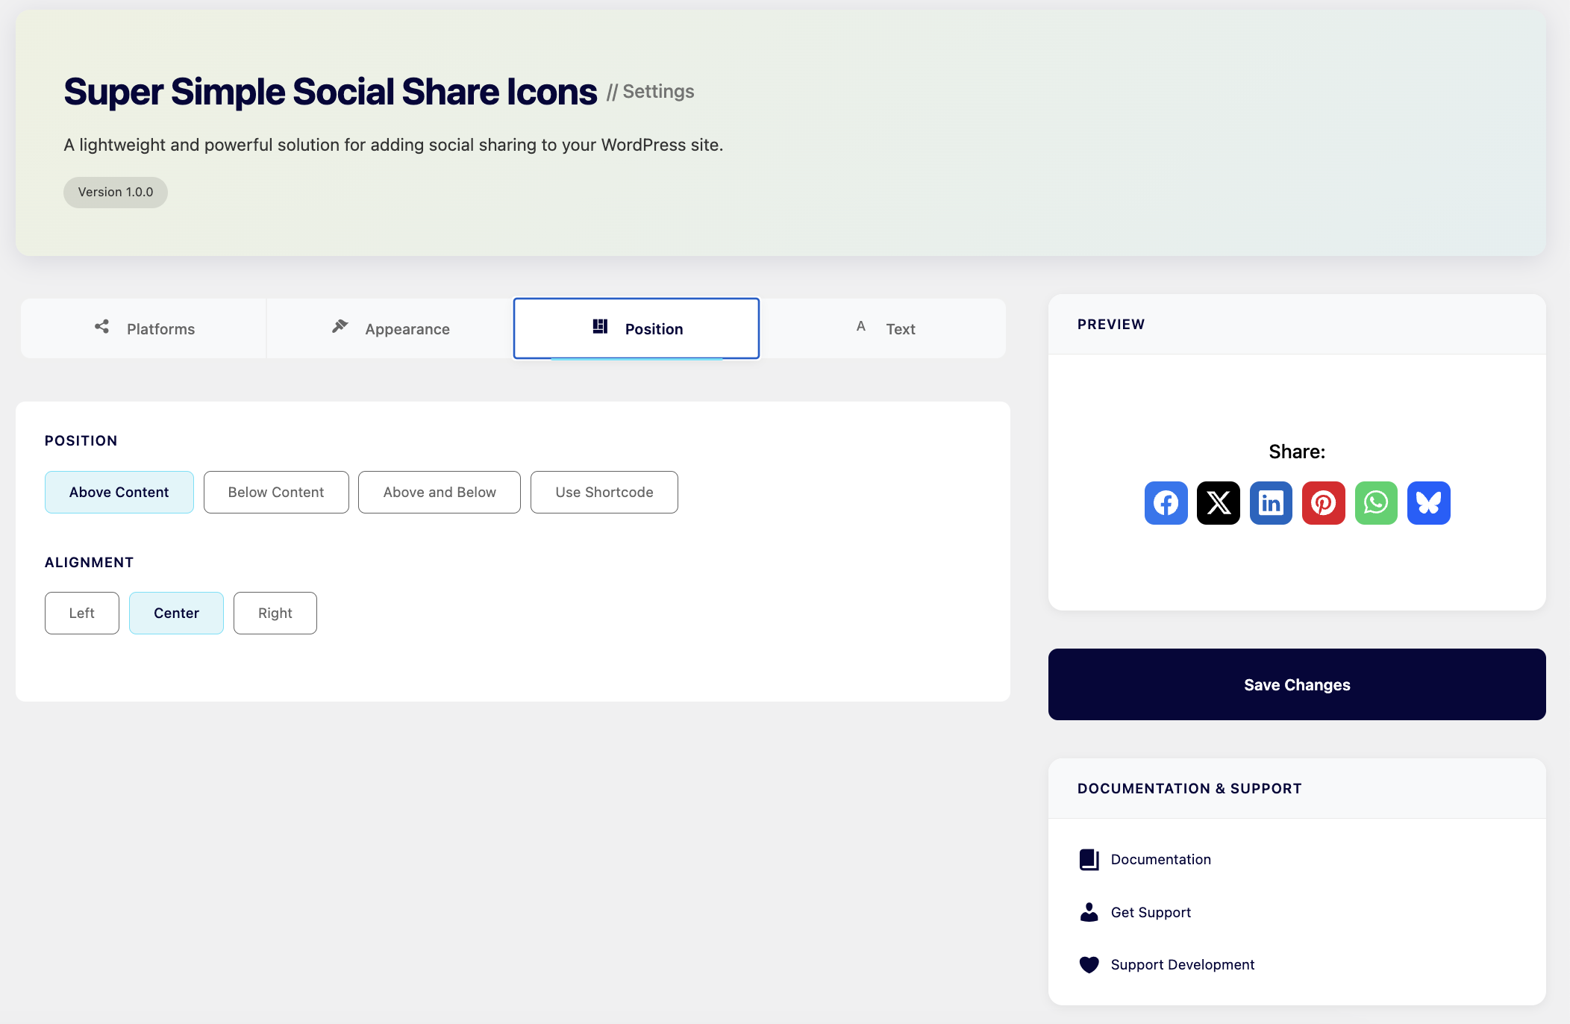Click the DOCUMENTATION & SUPPORT heading
The width and height of the screenshot is (1570, 1024).
coord(1189,788)
